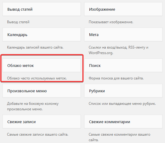Screen dimensions: 165x143
Task: Click text 'Самые свежие записи вашего сайта.'
Action: pos(38,134)
